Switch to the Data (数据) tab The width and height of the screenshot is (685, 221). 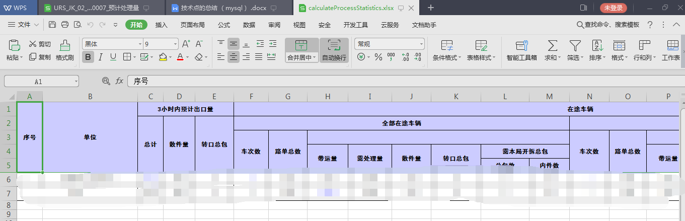pyautogui.click(x=249, y=25)
